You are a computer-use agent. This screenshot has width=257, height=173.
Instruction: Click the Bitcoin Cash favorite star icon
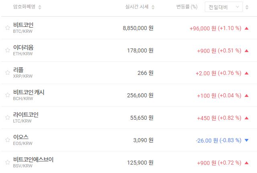(7, 95)
